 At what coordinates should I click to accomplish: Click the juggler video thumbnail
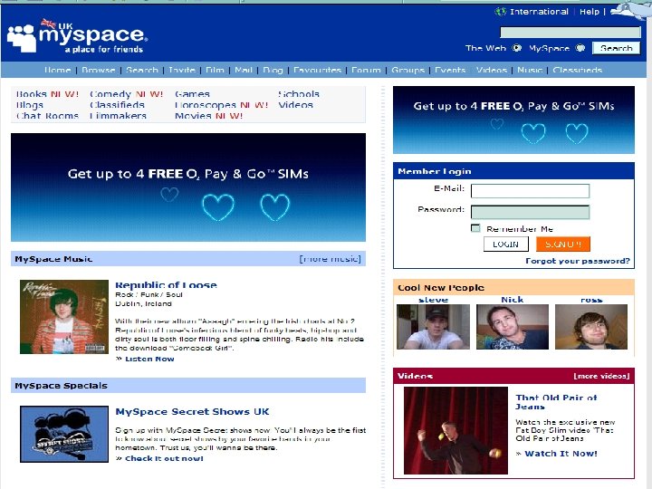point(455,431)
